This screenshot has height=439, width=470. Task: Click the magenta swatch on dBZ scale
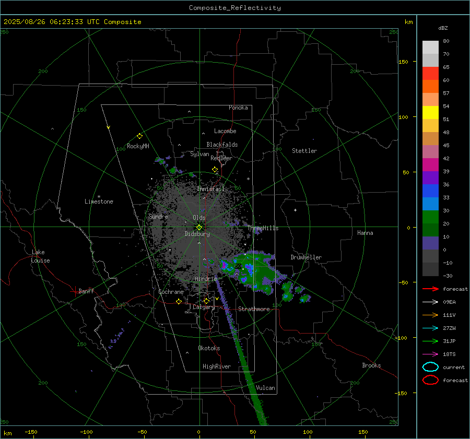coord(430,165)
